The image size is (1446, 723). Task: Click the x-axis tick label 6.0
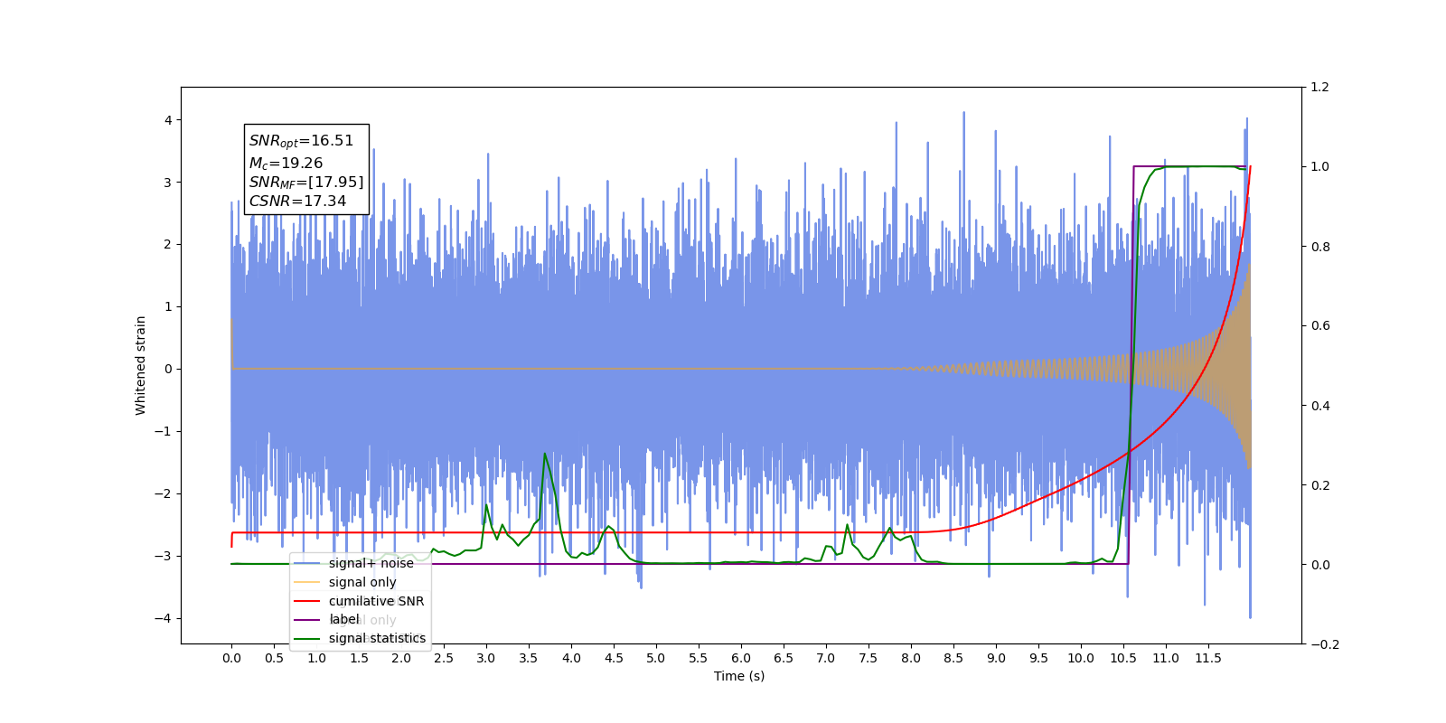pyautogui.click(x=741, y=658)
